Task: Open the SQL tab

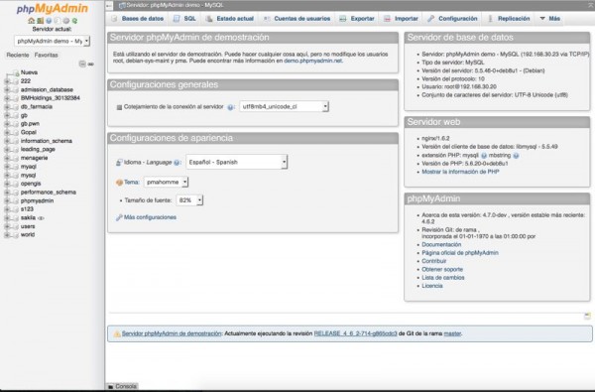Action: click(x=184, y=18)
